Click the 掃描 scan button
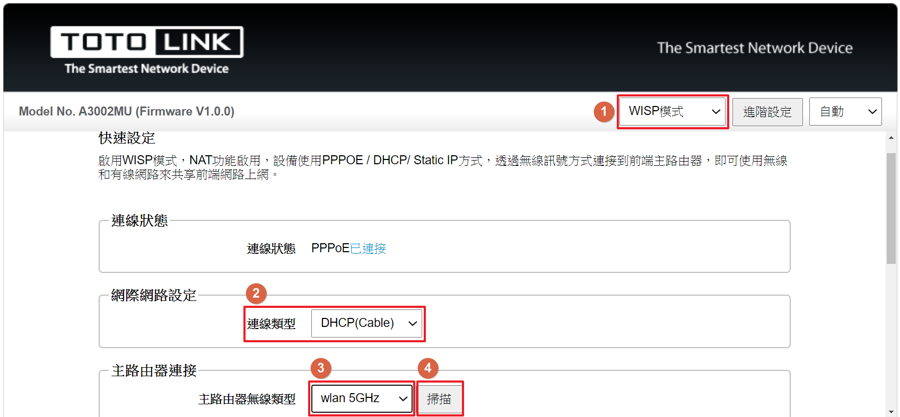The image size is (900, 417). [x=439, y=399]
